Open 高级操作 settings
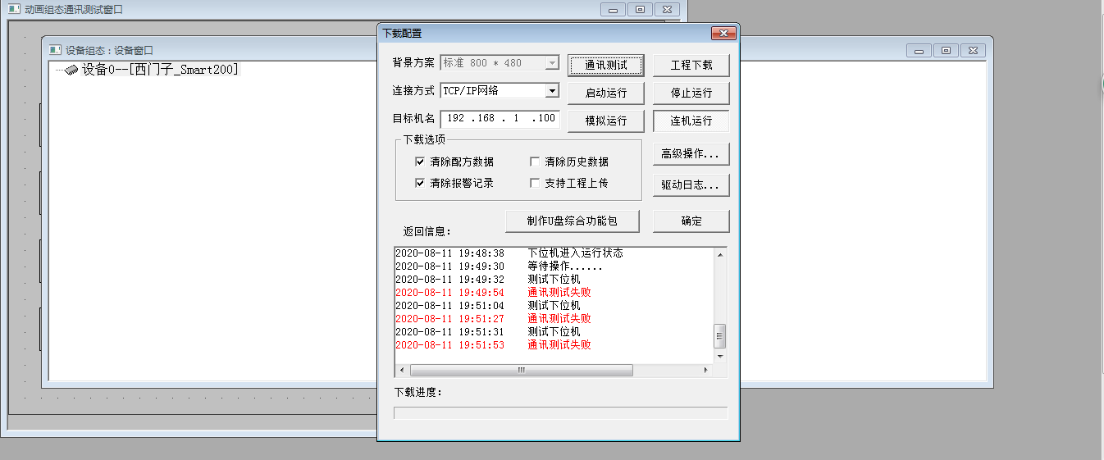The image size is (1104, 460). pyautogui.click(x=691, y=153)
